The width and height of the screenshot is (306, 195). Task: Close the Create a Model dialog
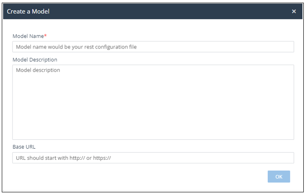point(294,12)
